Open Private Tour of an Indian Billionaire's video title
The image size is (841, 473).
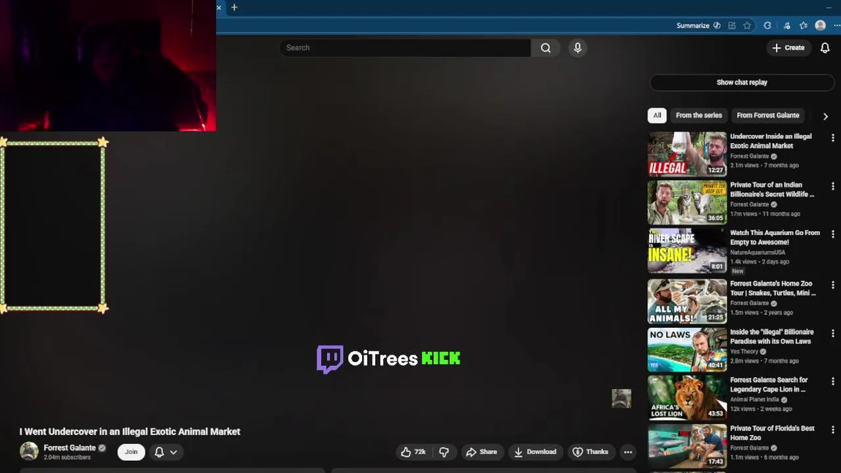click(772, 189)
